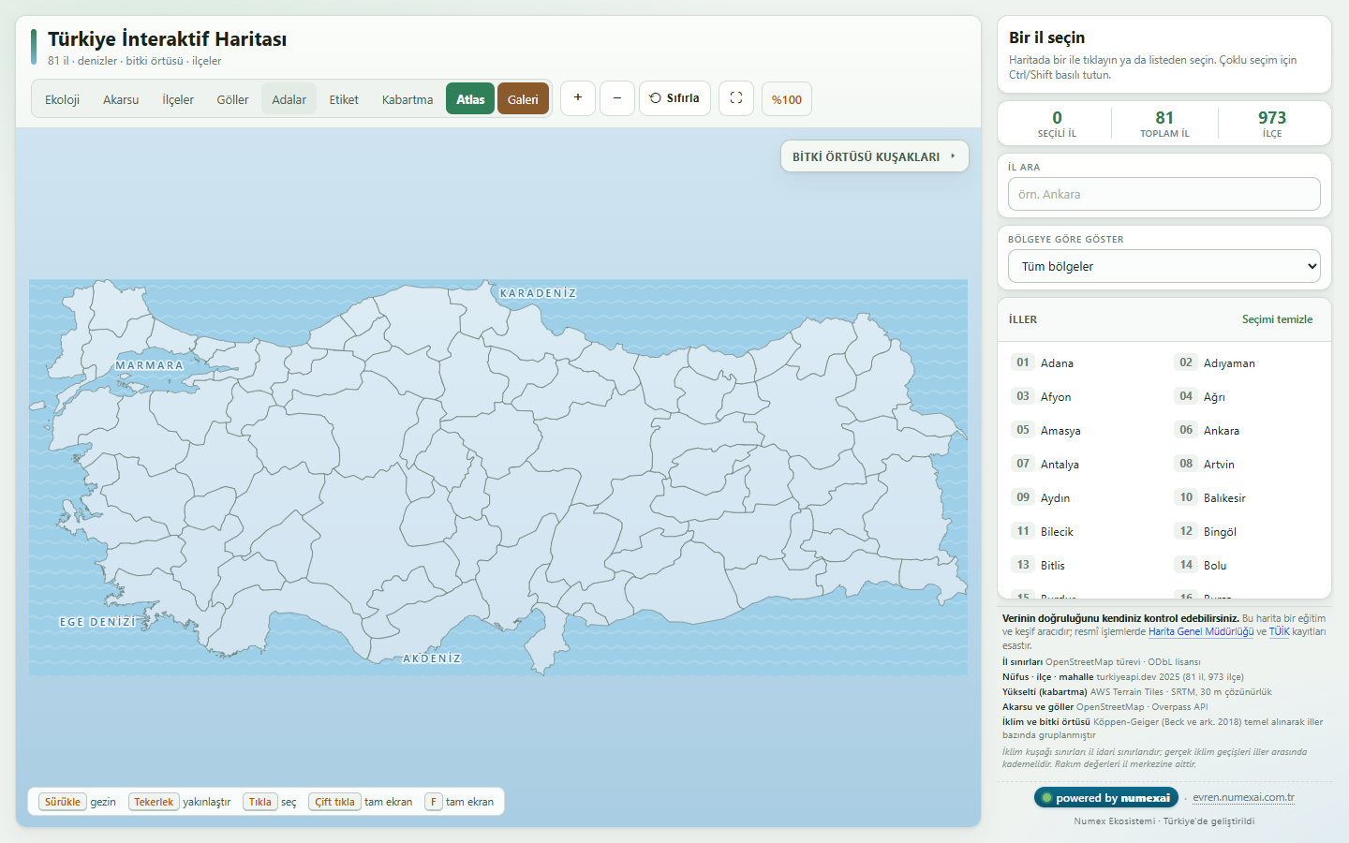Select Bitlis from the province list

pos(1083,565)
